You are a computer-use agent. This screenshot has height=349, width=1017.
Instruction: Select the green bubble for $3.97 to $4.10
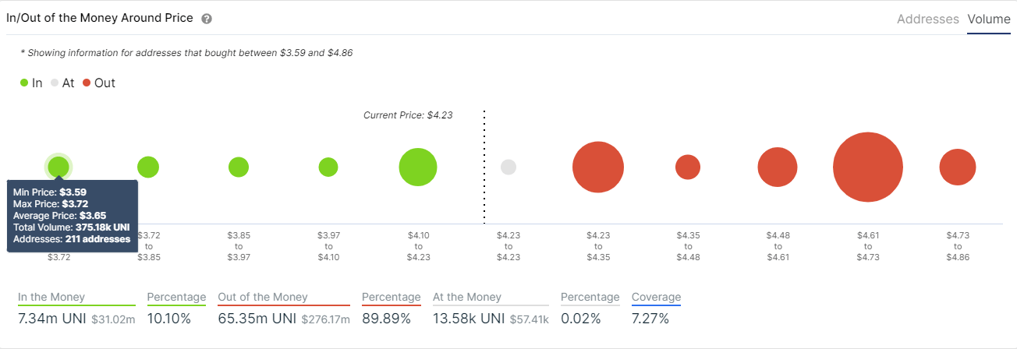tap(328, 167)
